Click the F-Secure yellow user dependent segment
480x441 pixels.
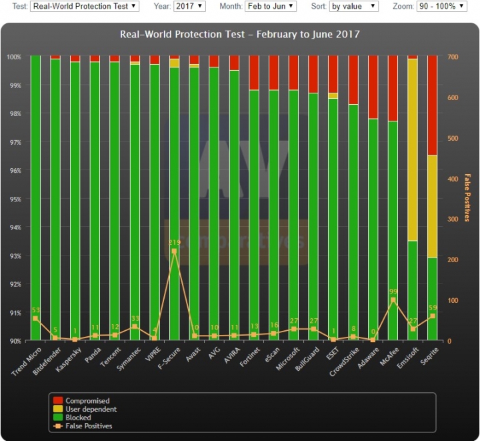(x=174, y=63)
